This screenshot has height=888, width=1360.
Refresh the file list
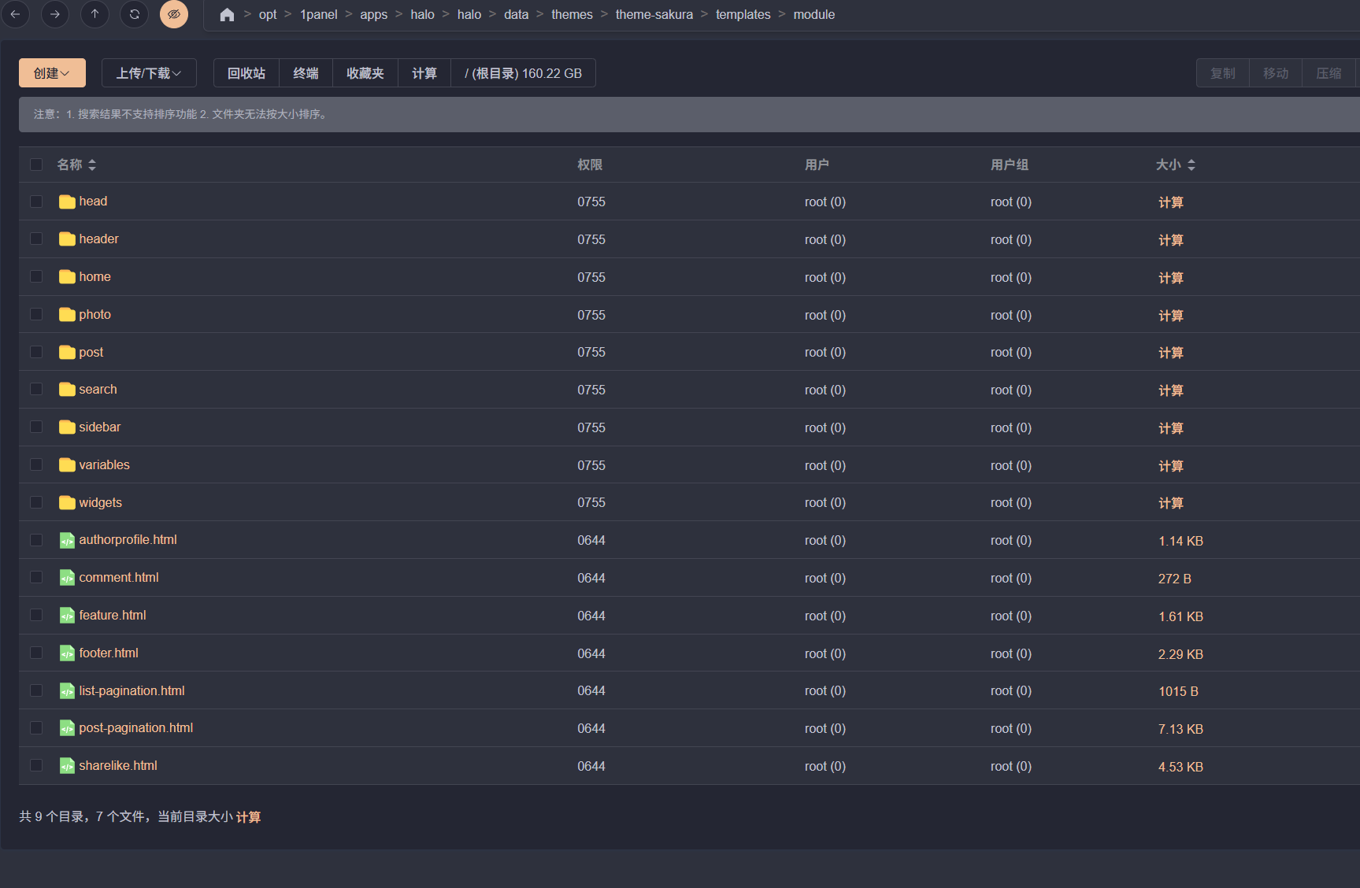pyautogui.click(x=135, y=14)
